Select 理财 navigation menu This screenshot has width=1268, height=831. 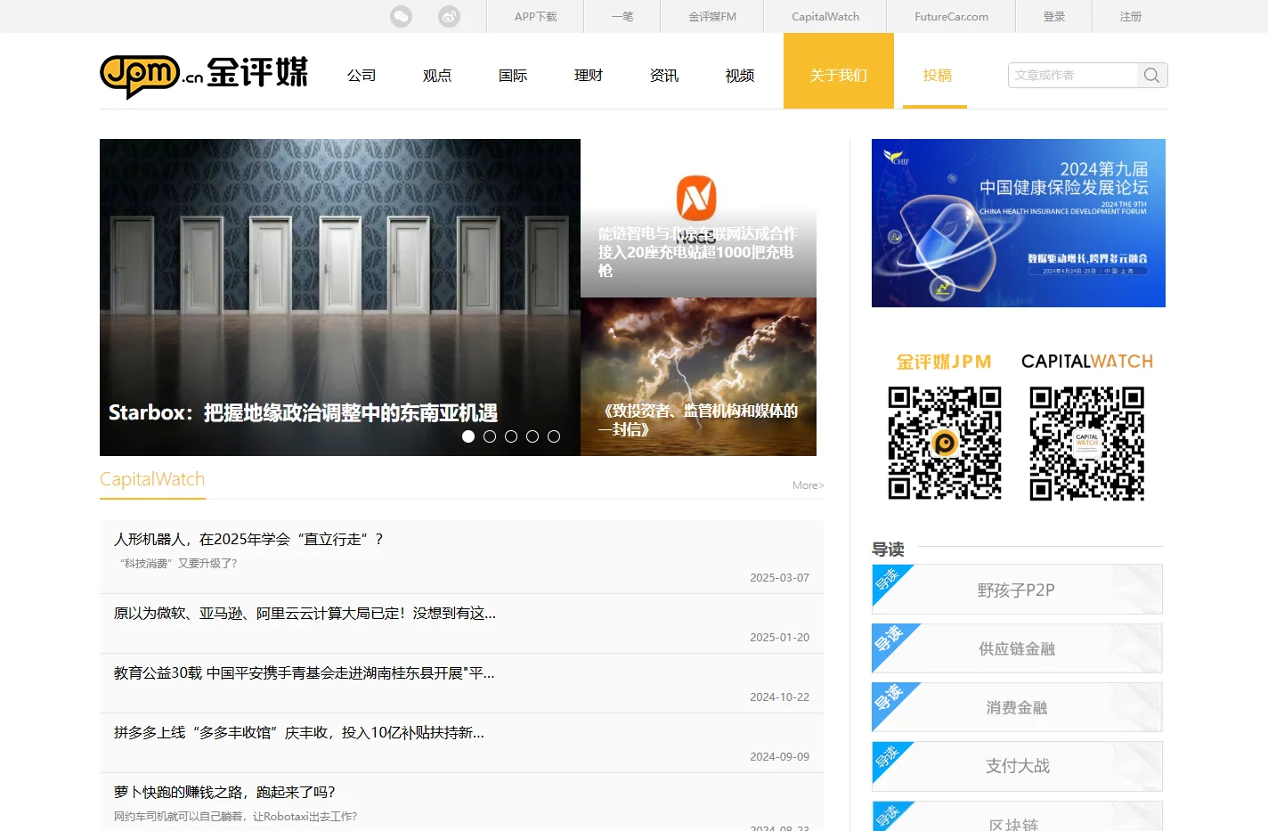(589, 76)
